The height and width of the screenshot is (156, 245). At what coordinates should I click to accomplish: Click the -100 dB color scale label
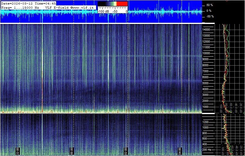click(x=104, y=11)
